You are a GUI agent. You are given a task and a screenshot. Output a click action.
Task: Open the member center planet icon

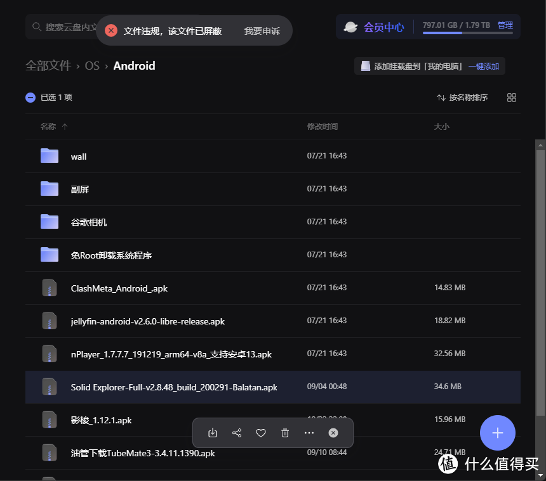[x=351, y=26]
